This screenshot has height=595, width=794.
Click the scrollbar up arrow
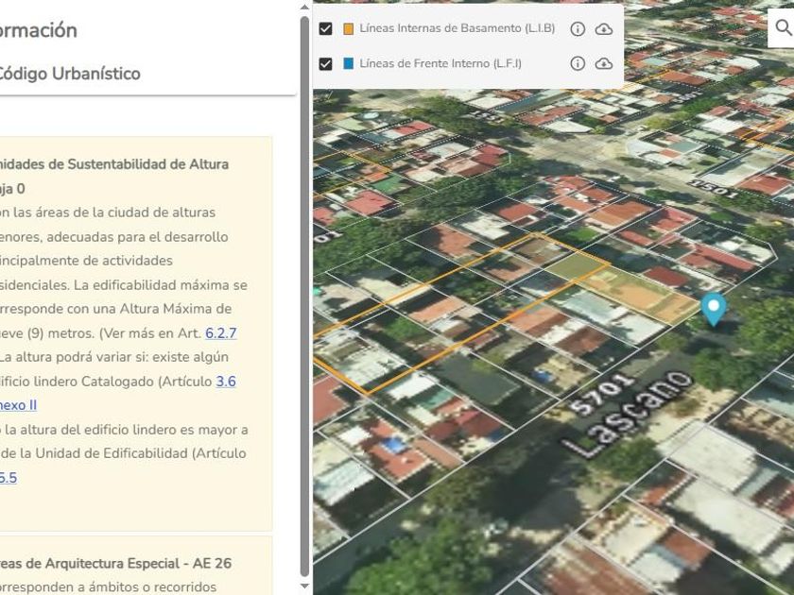point(304,8)
